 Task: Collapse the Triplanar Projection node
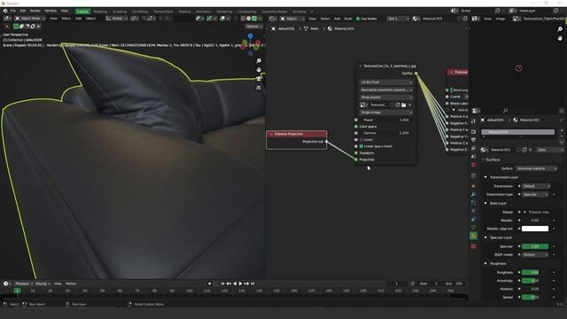(x=271, y=134)
